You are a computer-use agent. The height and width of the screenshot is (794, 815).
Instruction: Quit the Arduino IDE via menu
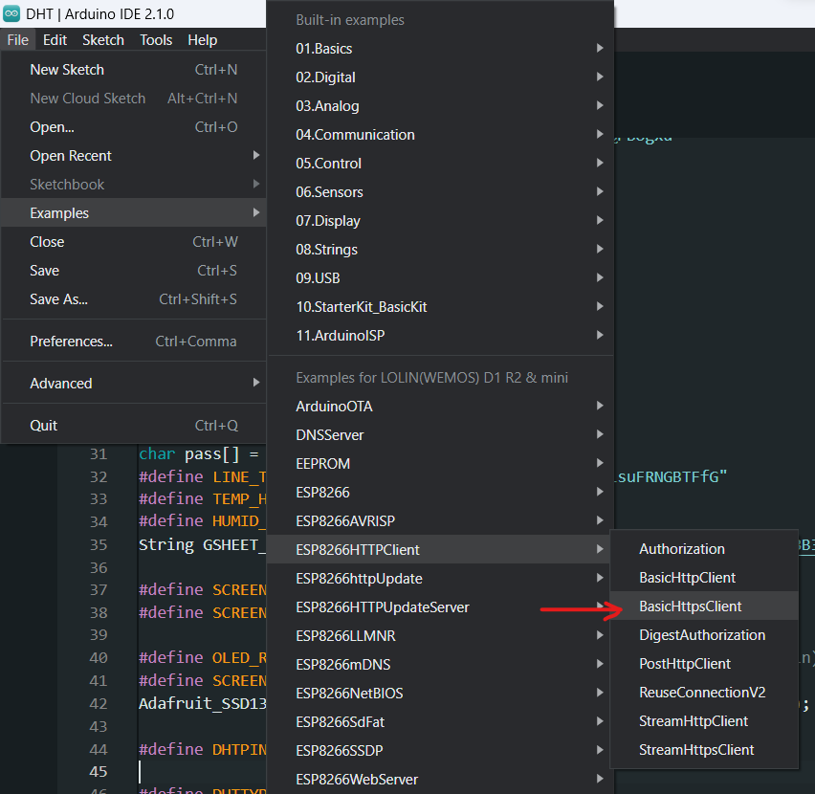point(134,426)
